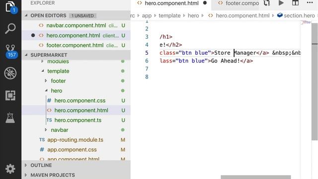Open footer.component.html from Open Editors

(76, 45)
